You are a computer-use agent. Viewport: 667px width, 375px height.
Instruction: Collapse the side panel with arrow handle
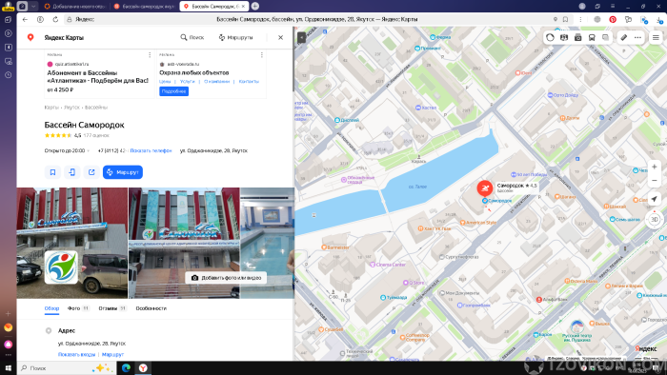pos(301,37)
